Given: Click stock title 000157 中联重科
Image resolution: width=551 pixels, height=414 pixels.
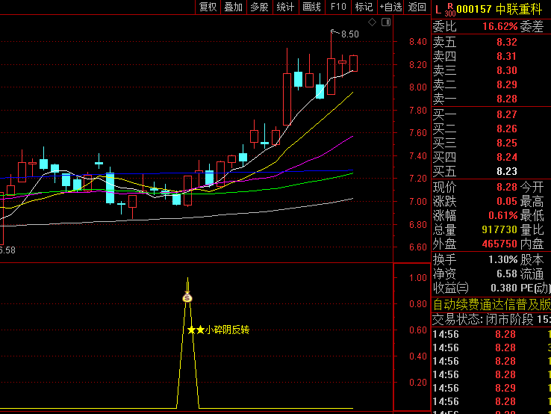Looking at the screenshot, I should click(x=499, y=9).
